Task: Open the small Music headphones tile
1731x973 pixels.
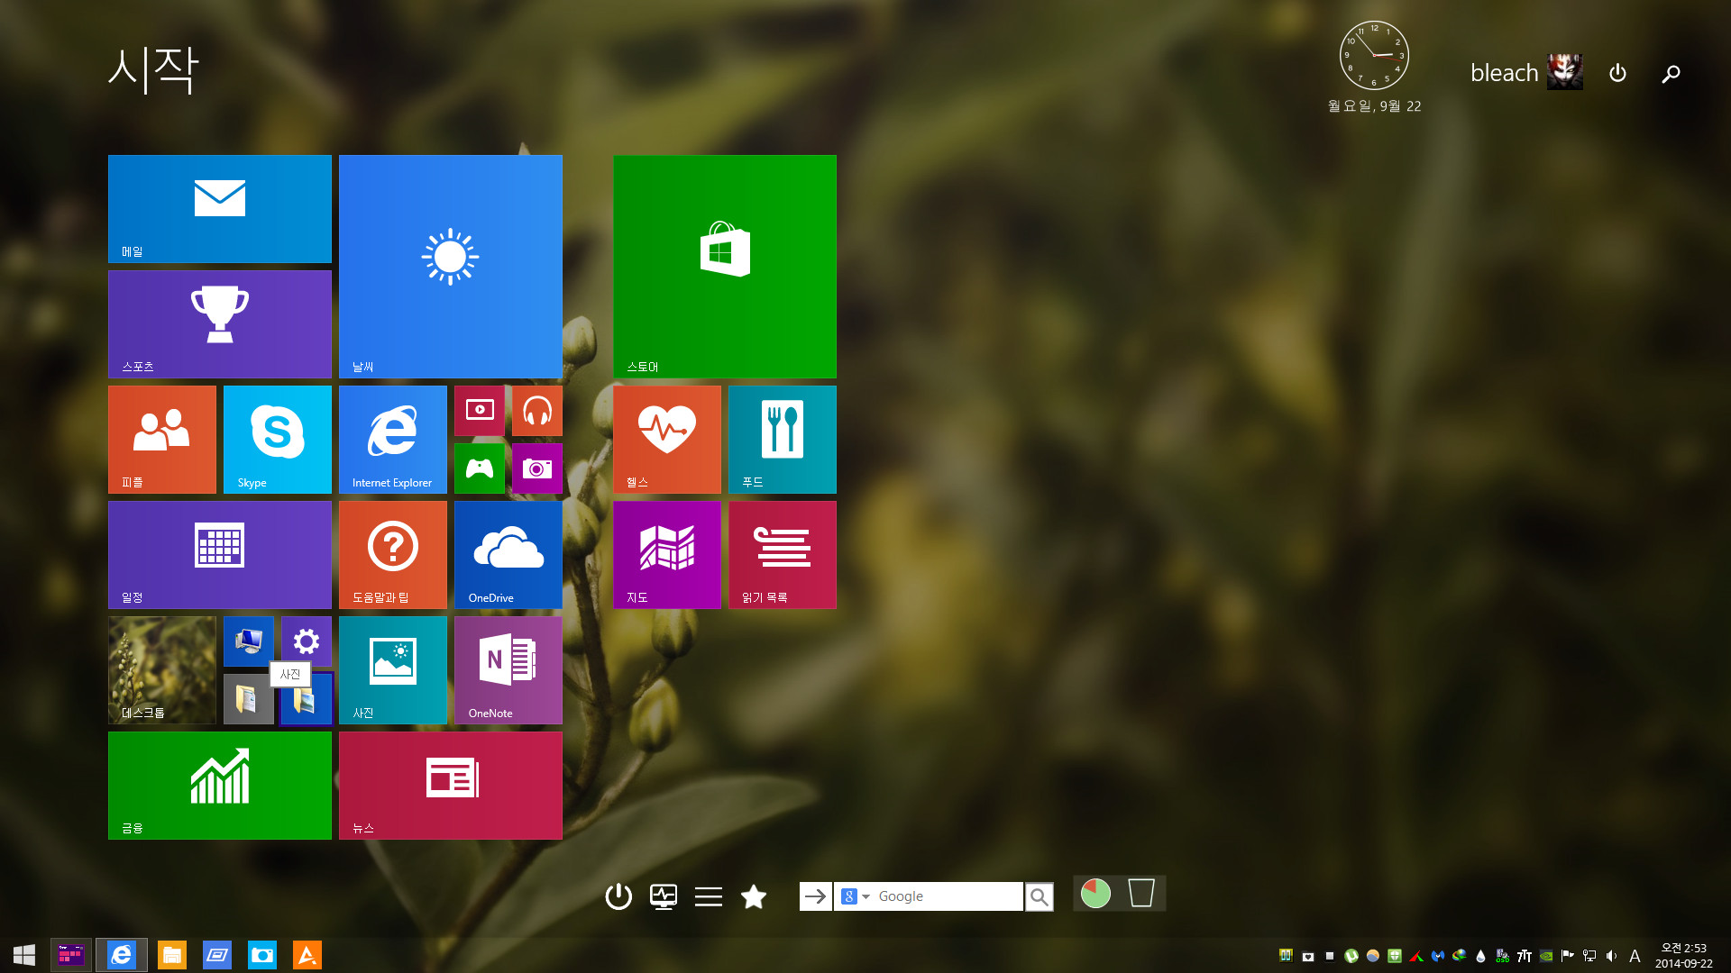Action: [537, 411]
